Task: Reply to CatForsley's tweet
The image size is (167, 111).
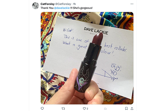Action: [x=42, y=109]
